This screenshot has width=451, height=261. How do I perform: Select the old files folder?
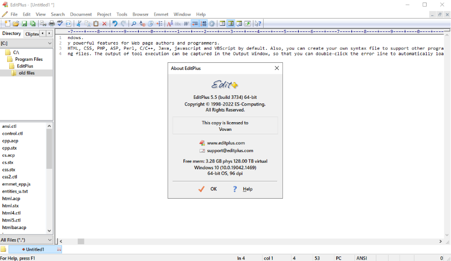(27, 73)
